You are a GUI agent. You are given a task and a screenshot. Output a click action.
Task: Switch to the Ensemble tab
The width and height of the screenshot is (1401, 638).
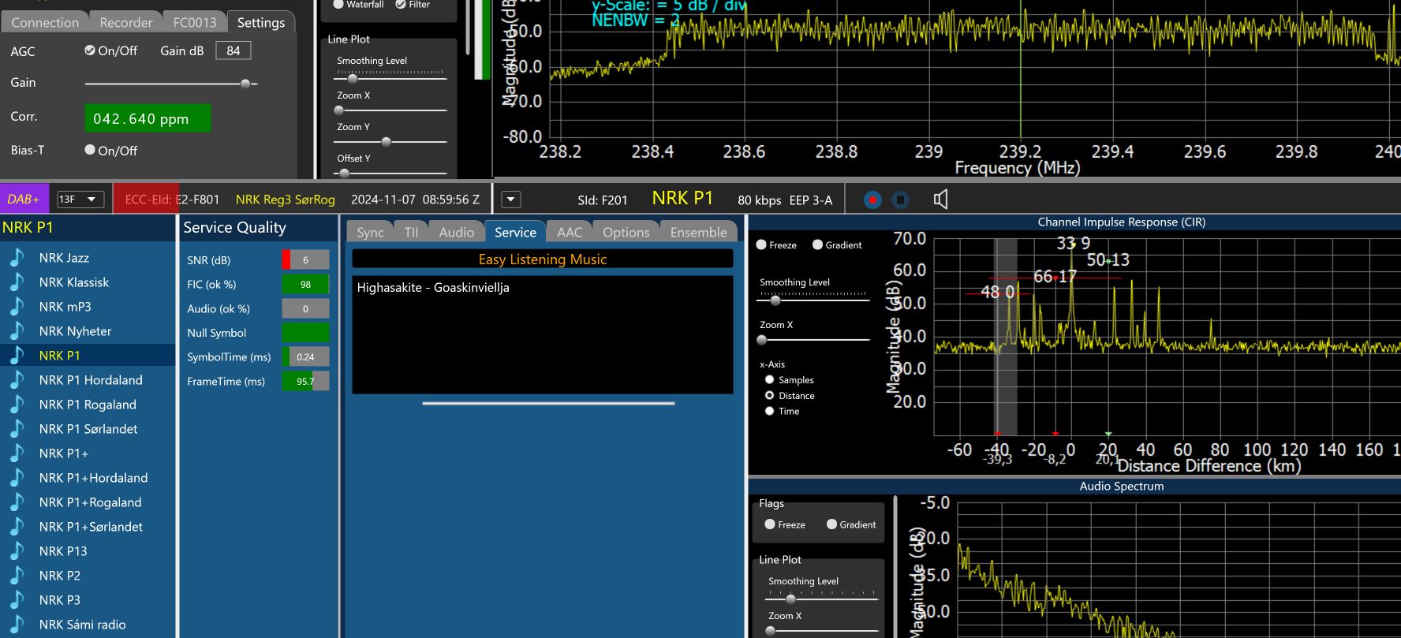[x=698, y=232]
